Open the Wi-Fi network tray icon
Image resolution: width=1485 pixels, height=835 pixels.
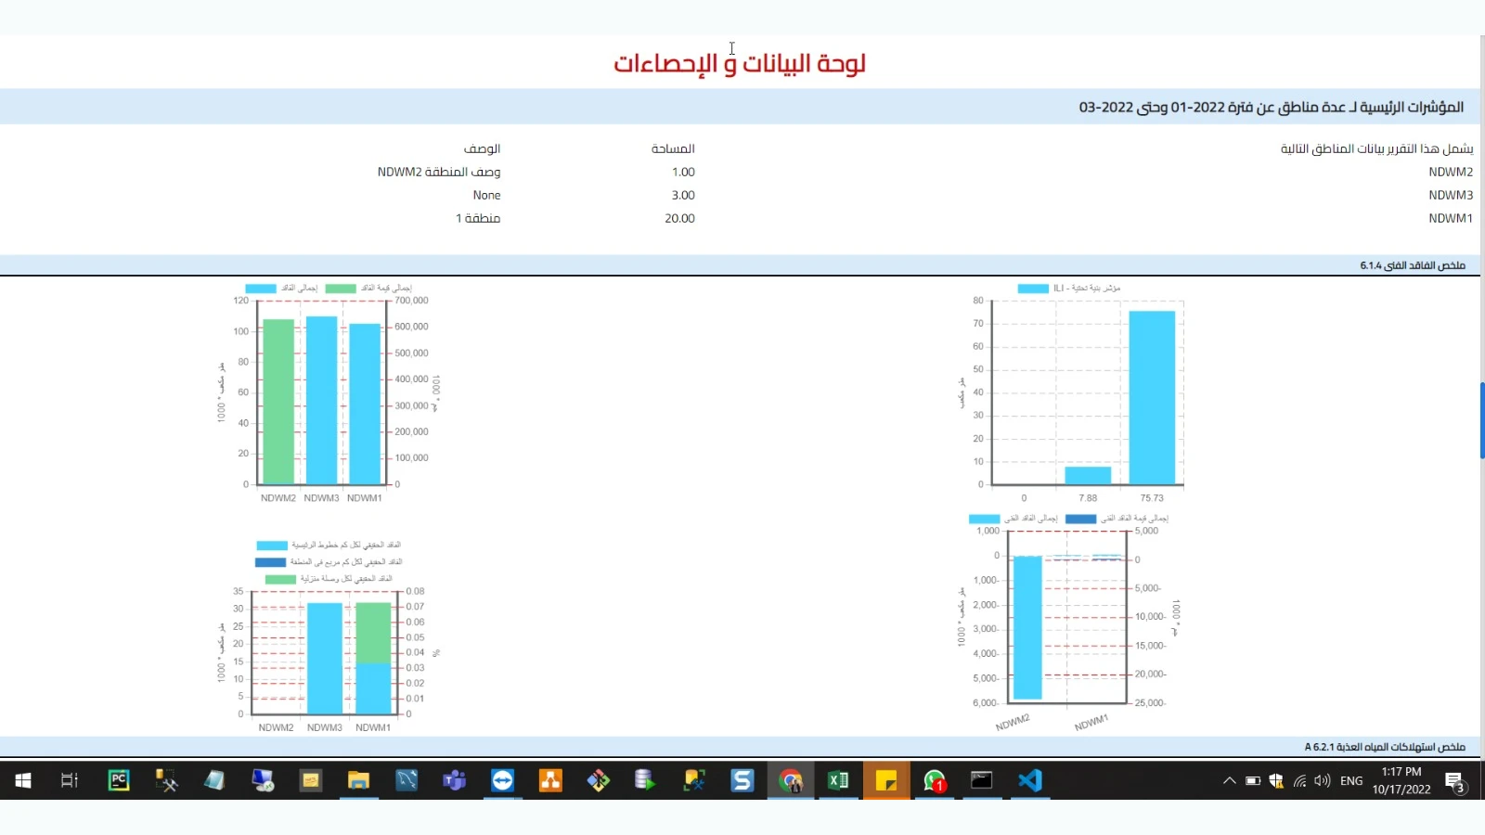(x=1299, y=780)
